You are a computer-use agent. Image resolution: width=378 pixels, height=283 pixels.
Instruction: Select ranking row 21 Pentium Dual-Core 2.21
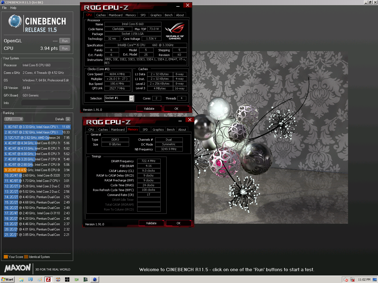(x=37, y=235)
